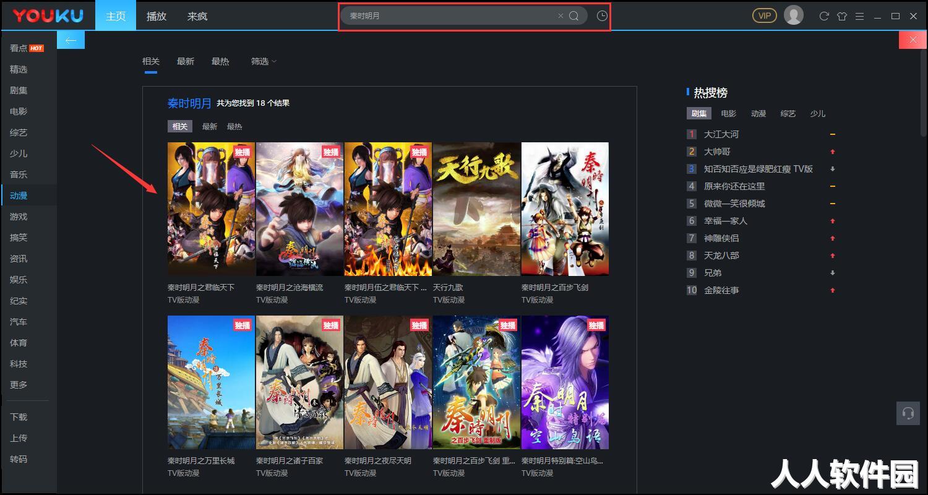Close the search results with red X

click(x=913, y=40)
